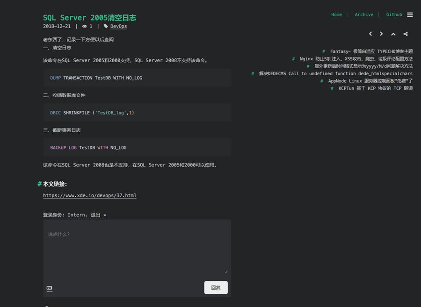
Task: Open the AppNode Linux 服务器控制面板 post
Action: 370,81
